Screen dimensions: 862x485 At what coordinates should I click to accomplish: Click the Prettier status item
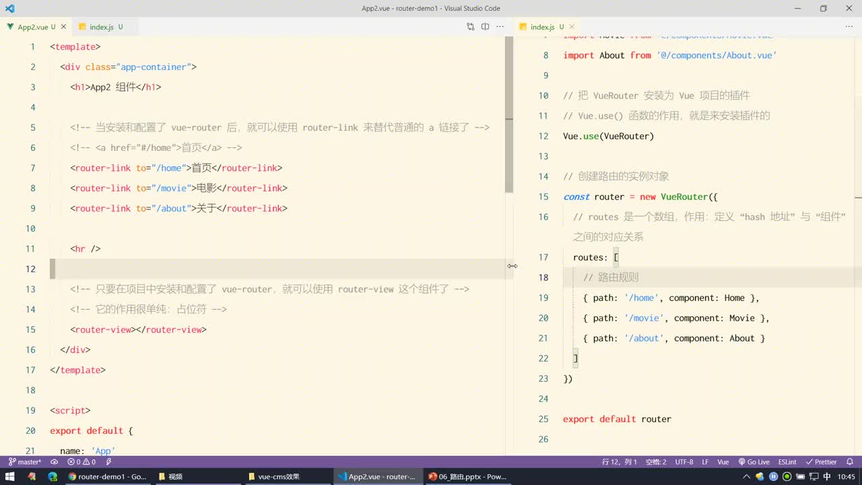(x=822, y=462)
